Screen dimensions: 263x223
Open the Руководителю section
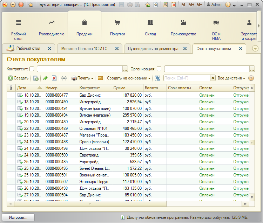[x=52, y=28]
